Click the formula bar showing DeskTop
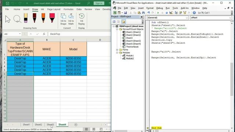The image size is (235, 132). (x=79, y=34)
